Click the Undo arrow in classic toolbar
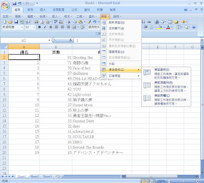Viewport: 204px width, 183px height. [x=95, y=22]
